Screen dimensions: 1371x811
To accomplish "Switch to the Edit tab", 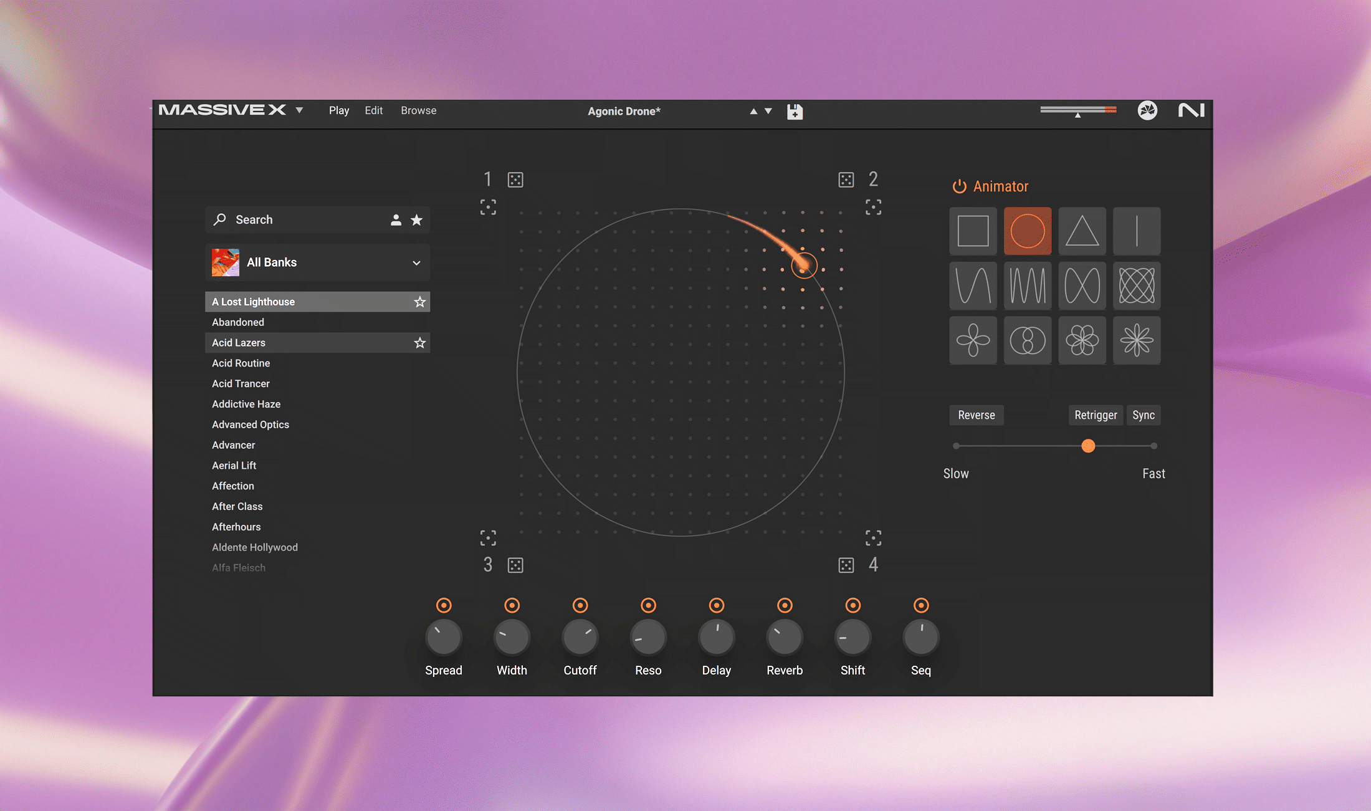I will coord(373,110).
